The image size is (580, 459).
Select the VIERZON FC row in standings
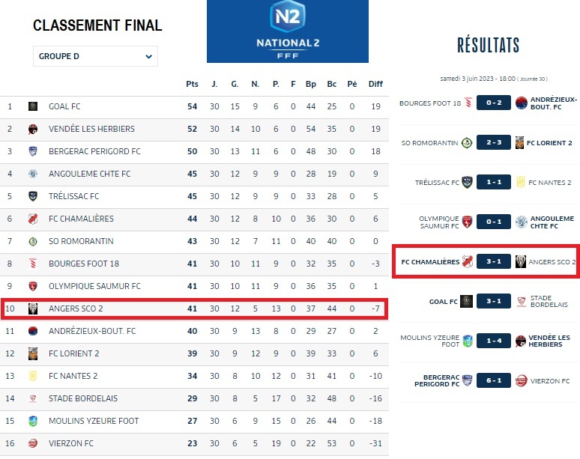[x=193, y=443]
